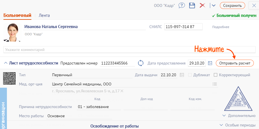Image resolution: width=259 pixels, height=129 pixels.
Task: Switch to the Лента tab
Action: click(x=44, y=15)
